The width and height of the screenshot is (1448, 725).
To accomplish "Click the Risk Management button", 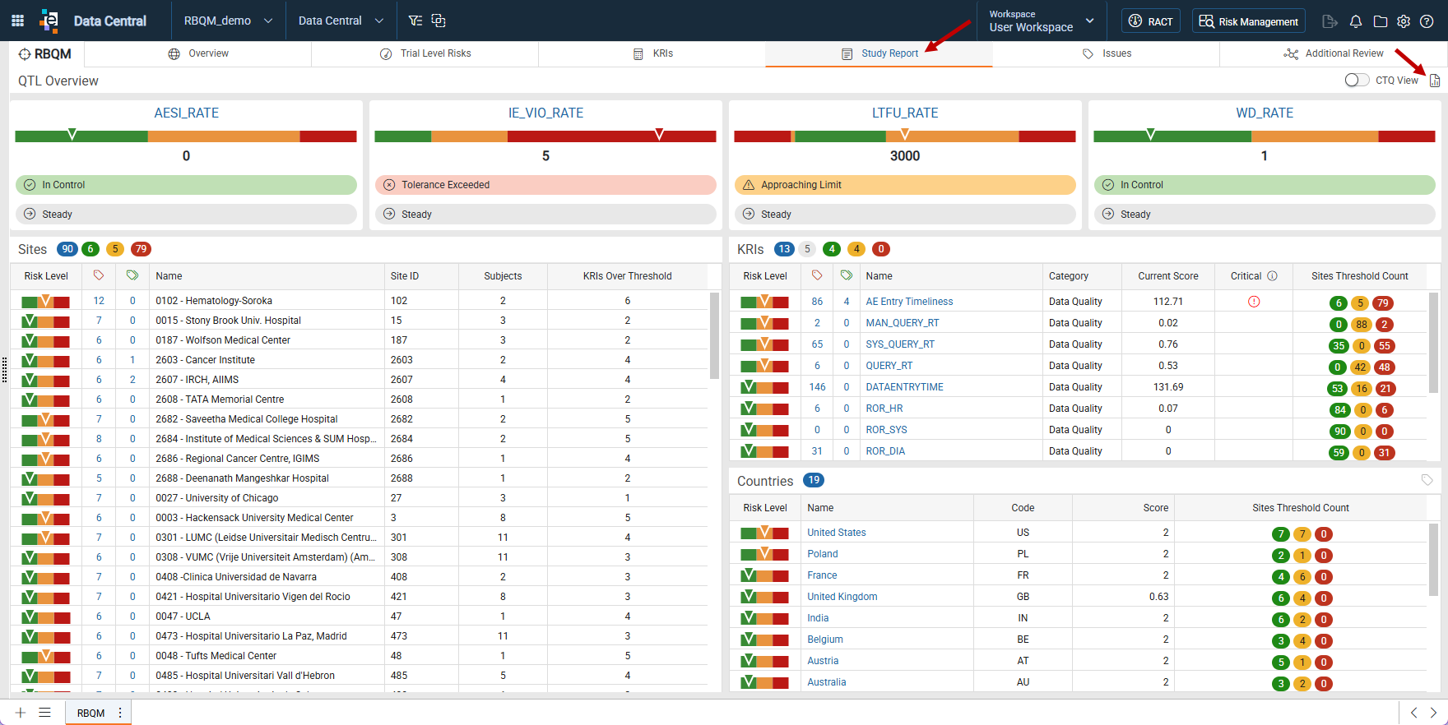I will 1248,21.
